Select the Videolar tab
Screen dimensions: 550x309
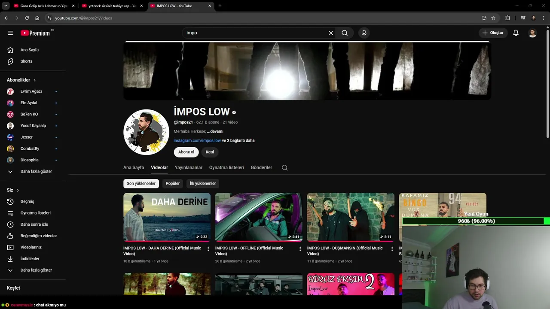point(159,167)
